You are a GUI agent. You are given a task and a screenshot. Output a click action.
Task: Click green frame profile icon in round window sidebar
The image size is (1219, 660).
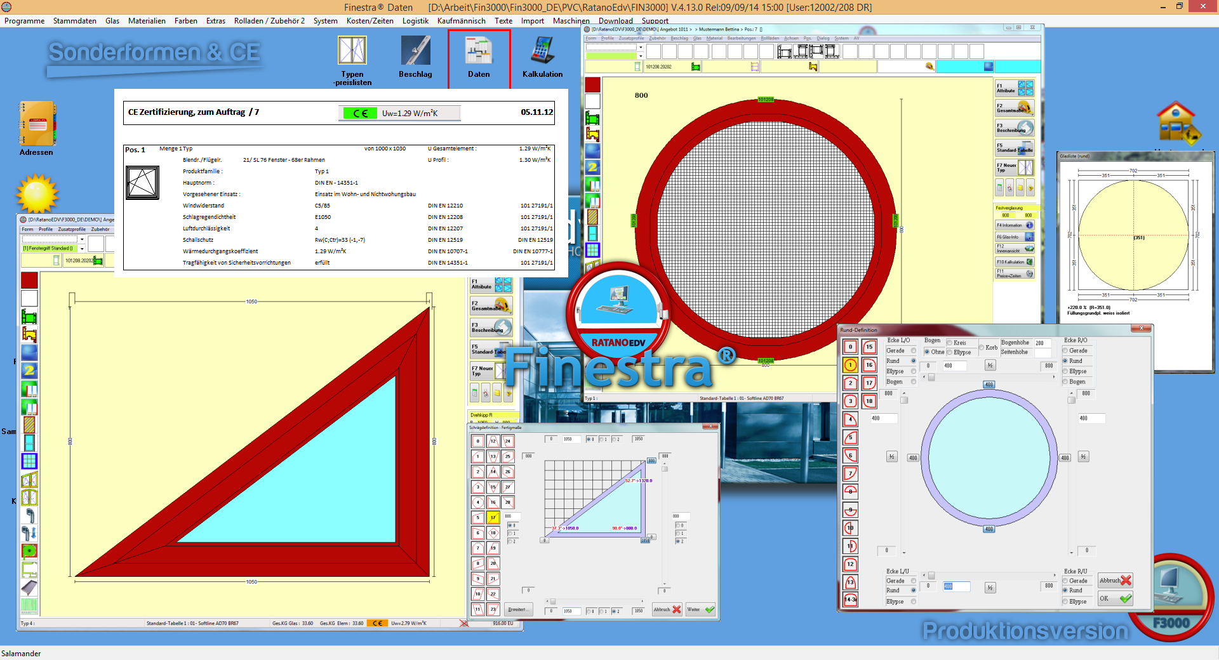point(592,118)
